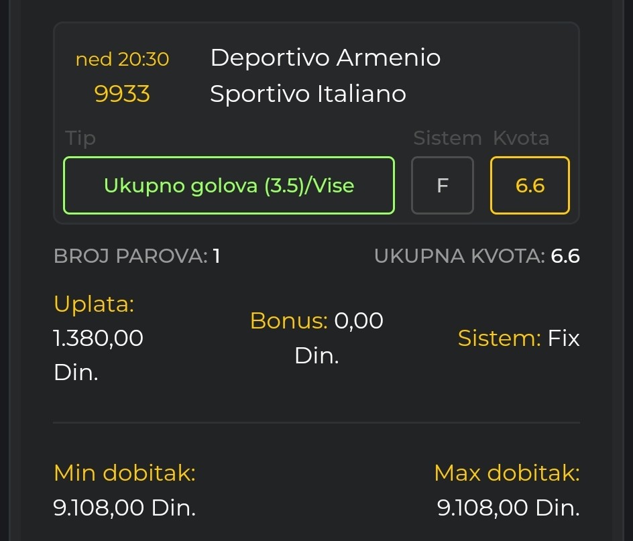Select the Deportivo Armenio team name

325,58
